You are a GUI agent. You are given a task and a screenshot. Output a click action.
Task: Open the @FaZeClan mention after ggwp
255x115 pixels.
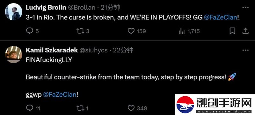point(60,95)
